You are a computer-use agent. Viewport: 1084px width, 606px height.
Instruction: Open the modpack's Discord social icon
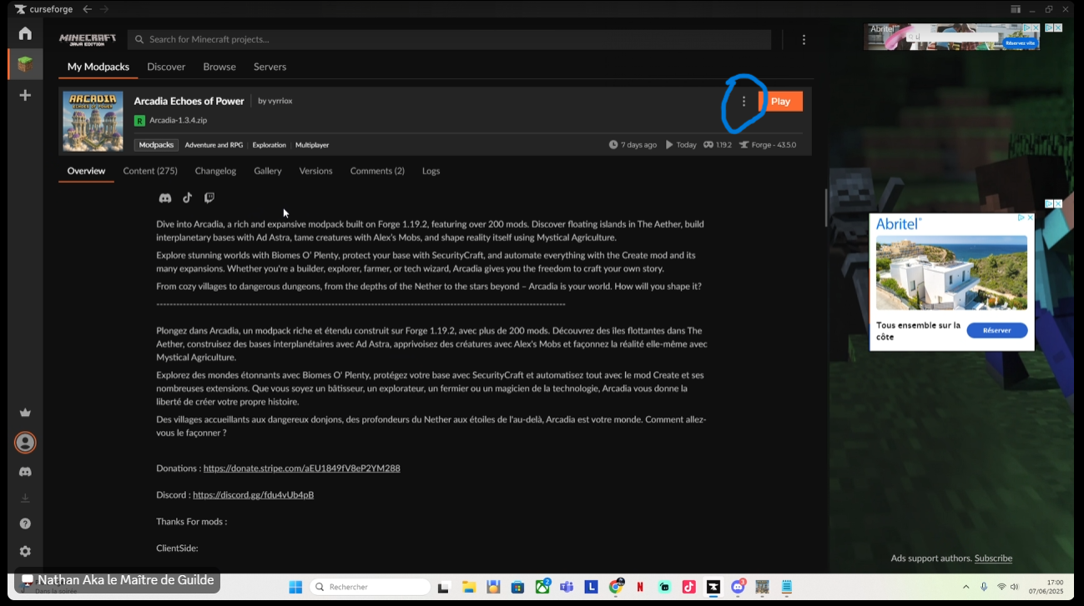165,198
